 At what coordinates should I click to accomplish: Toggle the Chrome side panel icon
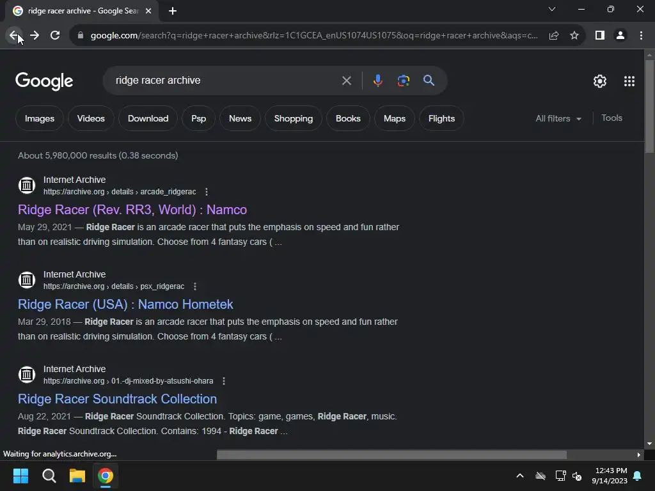(x=600, y=36)
